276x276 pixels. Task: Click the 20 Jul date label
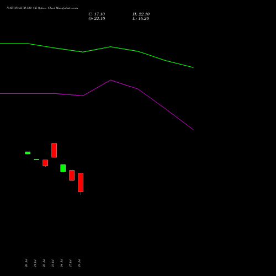point(26,263)
